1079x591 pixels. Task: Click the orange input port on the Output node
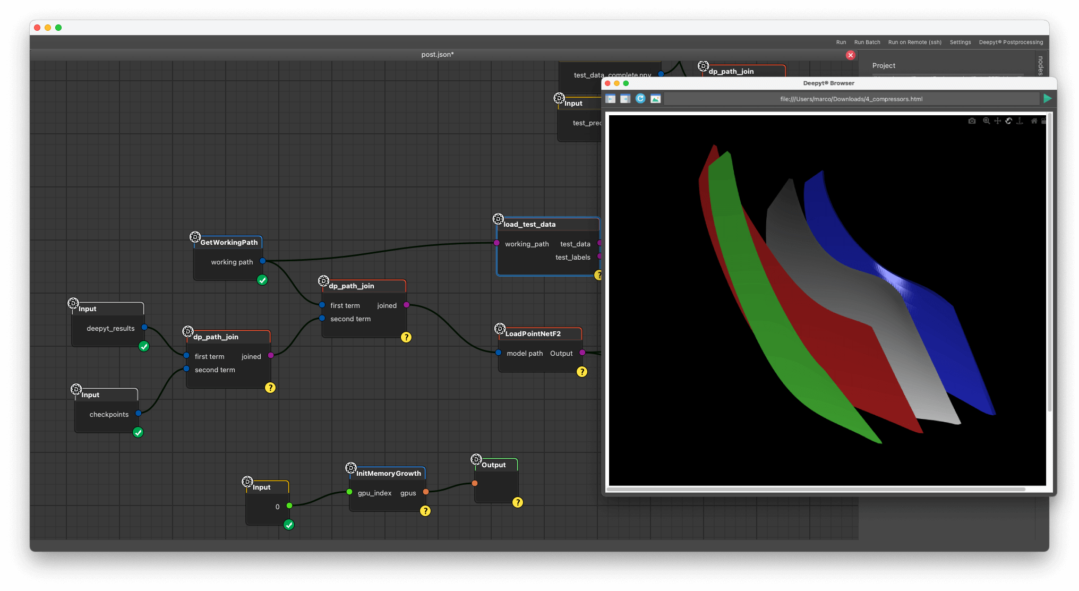tap(475, 484)
